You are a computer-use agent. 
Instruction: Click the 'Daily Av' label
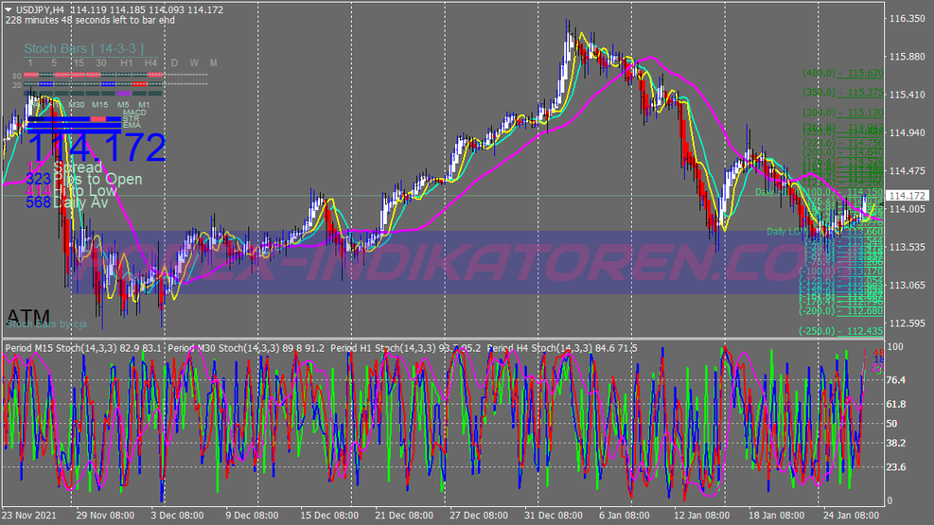81,203
